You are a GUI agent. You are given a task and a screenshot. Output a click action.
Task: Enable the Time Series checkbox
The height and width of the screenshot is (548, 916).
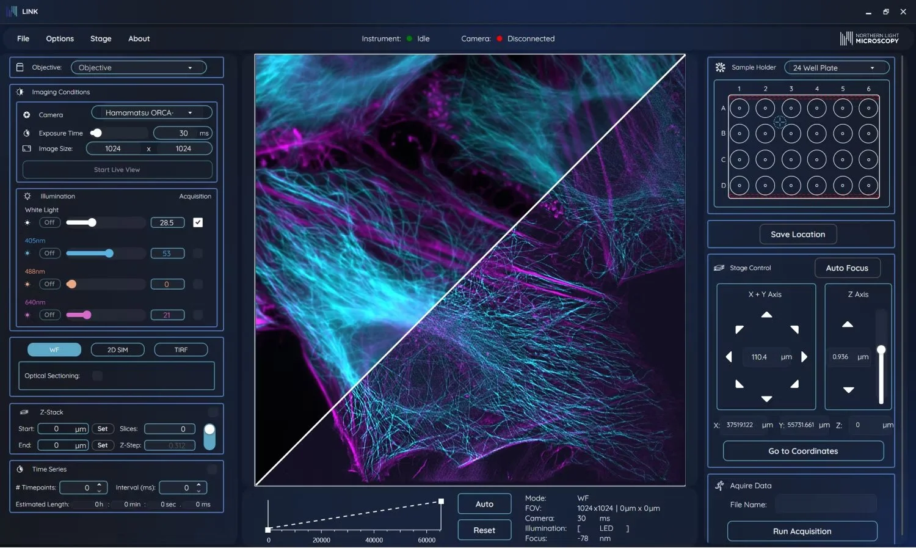click(x=212, y=469)
